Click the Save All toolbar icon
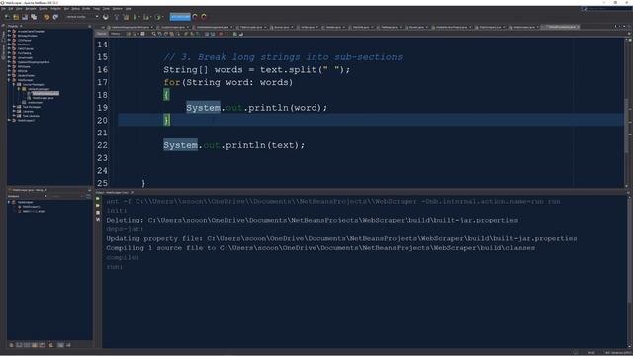 pos(34,17)
